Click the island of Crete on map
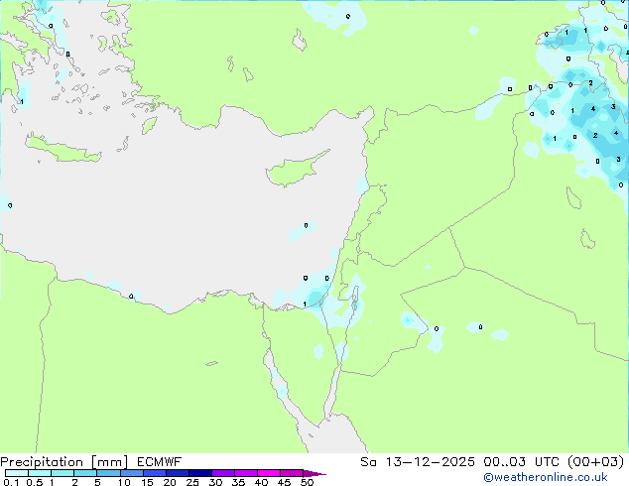This screenshot has height=486, width=629. [63, 147]
